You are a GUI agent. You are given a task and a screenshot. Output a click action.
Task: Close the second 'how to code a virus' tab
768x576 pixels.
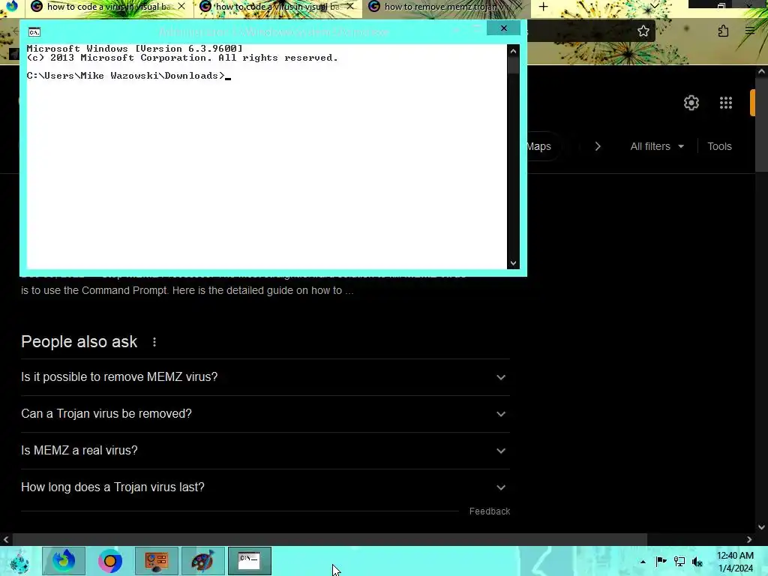click(x=349, y=7)
